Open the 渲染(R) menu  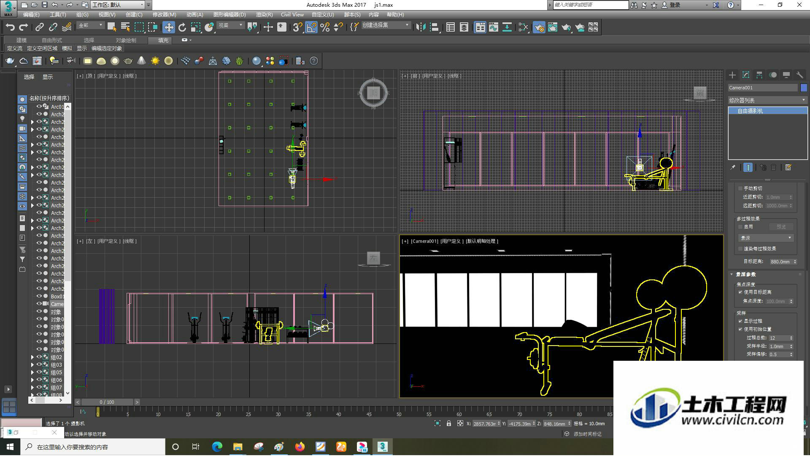click(264, 14)
